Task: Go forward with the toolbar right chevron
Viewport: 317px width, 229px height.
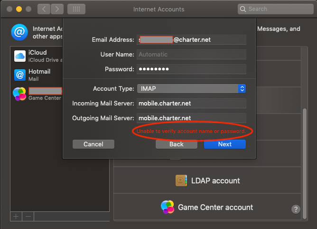Action: coord(57,9)
